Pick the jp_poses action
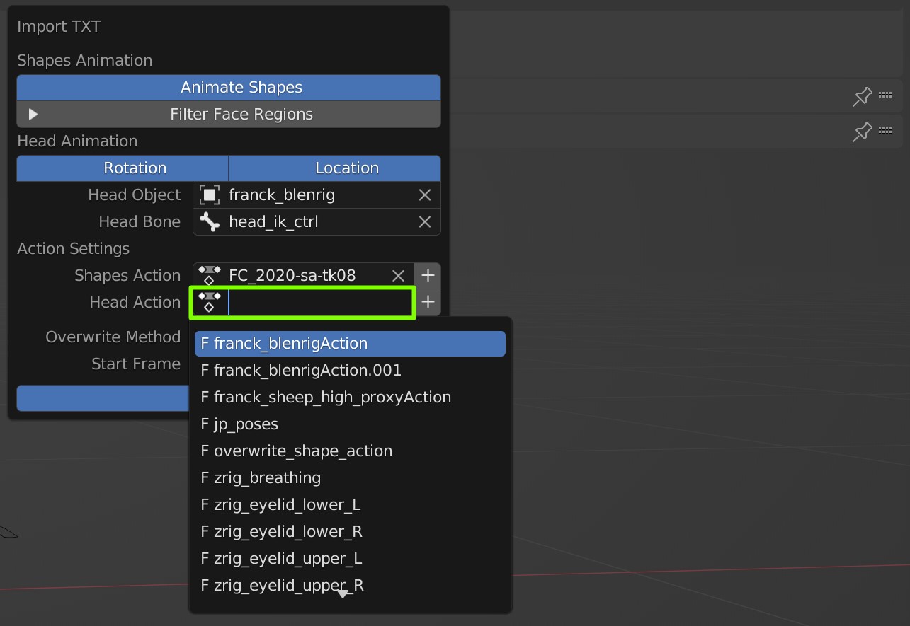Screen dimensions: 910x626 [x=350, y=424]
